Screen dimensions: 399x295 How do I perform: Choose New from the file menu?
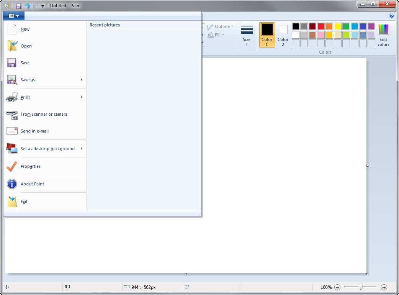click(45, 29)
